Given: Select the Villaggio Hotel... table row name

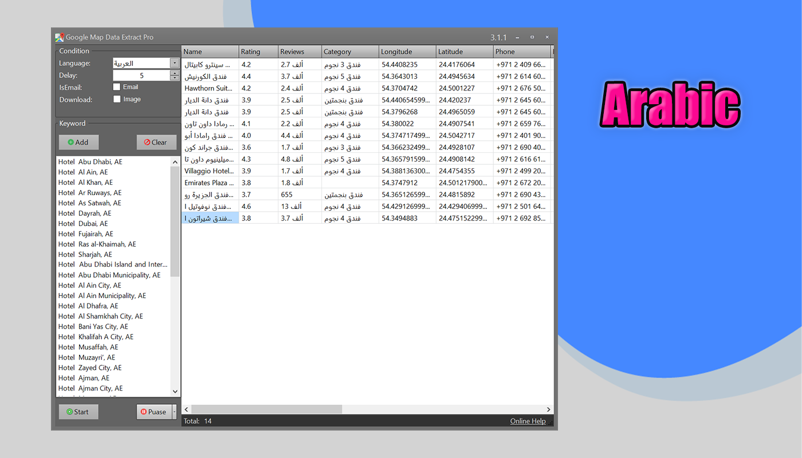Looking at the screenshot, I should click(x=209, y=171).
